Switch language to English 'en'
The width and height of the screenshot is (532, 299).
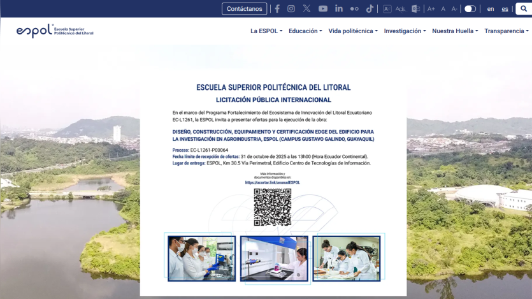491,9
